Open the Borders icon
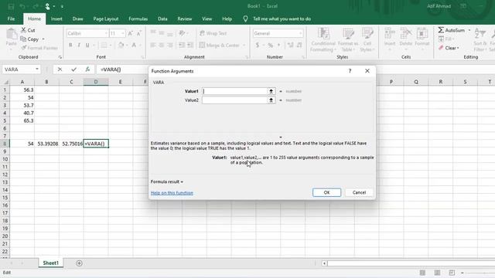This screenshot has height=278, width=495. (104, 46)
